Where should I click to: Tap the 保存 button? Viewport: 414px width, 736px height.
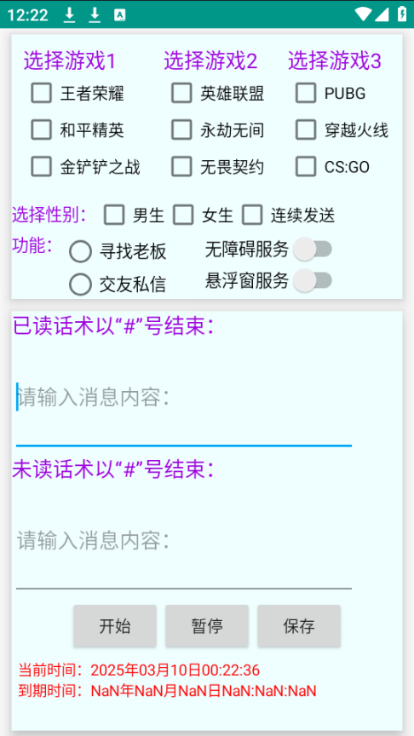tap(299, 626)
